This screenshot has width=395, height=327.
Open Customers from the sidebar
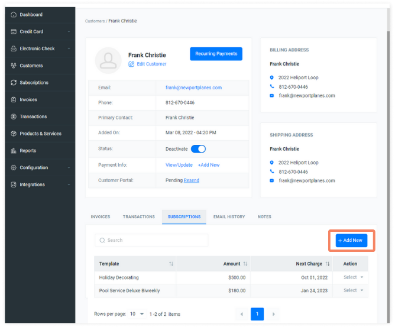(x=40, y=66)
